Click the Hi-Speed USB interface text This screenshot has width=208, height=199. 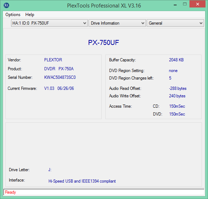(x=82, y=181)
